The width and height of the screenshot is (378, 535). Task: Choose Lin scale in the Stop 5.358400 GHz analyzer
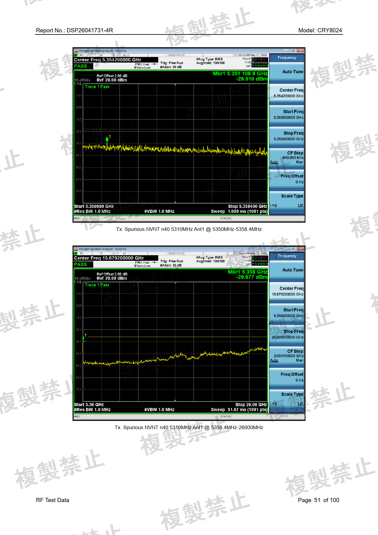coord(301,205)
